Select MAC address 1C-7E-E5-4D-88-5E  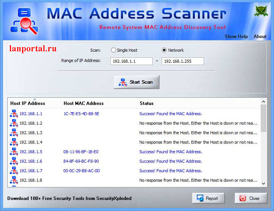81,114
